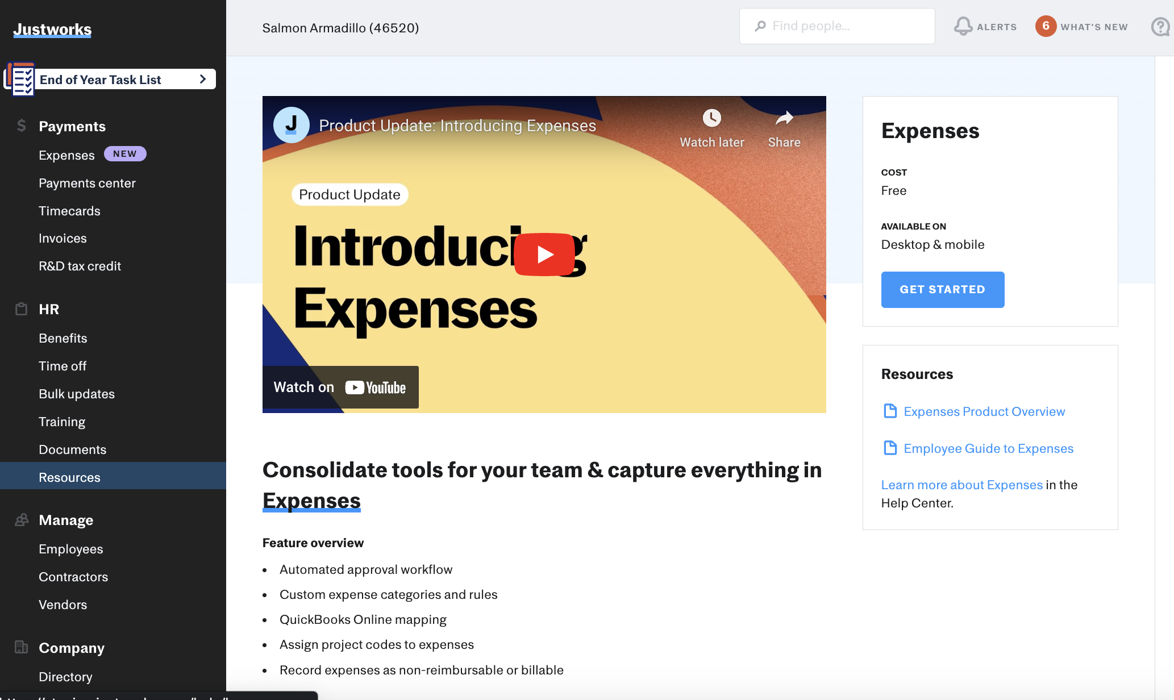The width and height of the screenshot is (1174, 700).
Task: Open Timecards page
Action: click(x=69, y=211)
